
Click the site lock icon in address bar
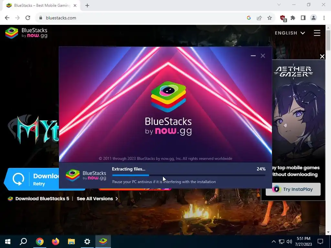click(x=41, y=18)
